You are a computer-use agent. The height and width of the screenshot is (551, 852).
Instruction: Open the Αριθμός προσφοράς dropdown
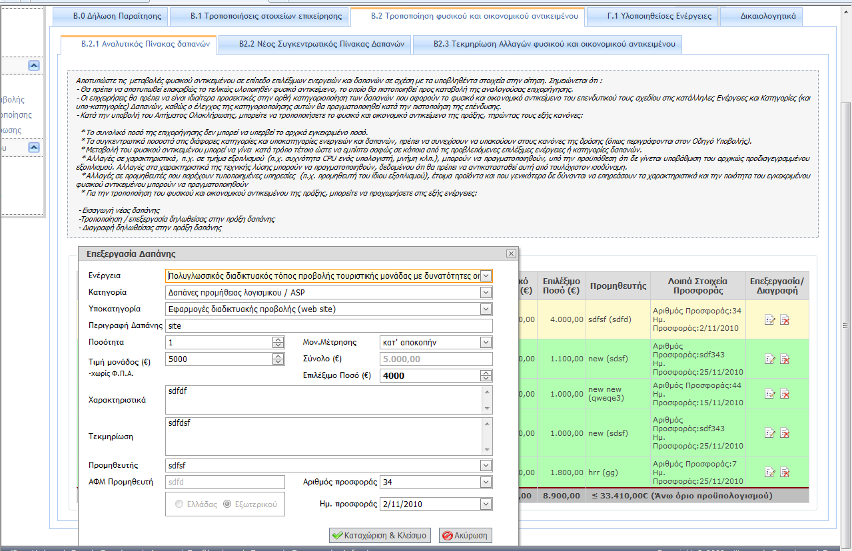[x=486, y=482]
